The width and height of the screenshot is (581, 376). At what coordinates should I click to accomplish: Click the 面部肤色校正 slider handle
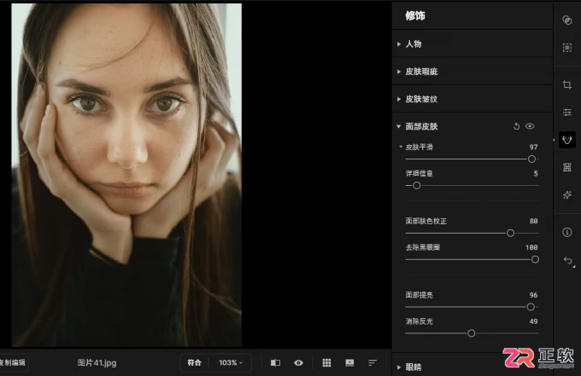coord(510,233)
